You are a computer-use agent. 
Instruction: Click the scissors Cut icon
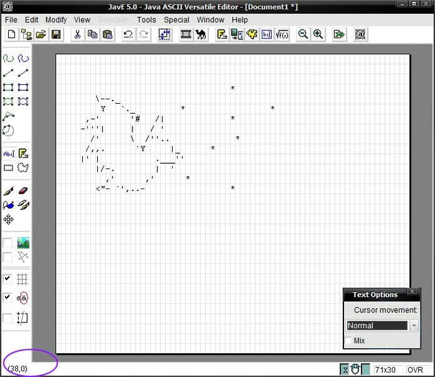[x=77, y=35]
